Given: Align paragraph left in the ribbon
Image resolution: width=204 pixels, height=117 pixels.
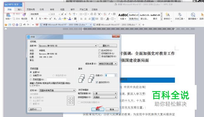Looking at the screenshot, I should [x=81, y=19].
